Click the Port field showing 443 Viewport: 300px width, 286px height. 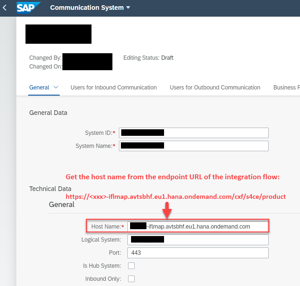click(198, 253)
